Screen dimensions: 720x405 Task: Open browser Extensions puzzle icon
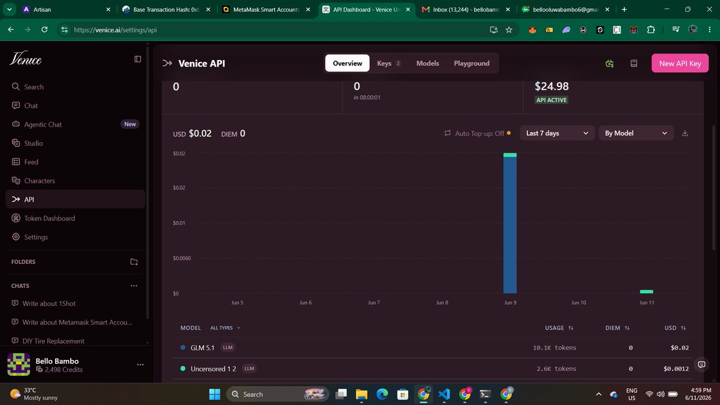pyautogui.click(x=651, y=29)
